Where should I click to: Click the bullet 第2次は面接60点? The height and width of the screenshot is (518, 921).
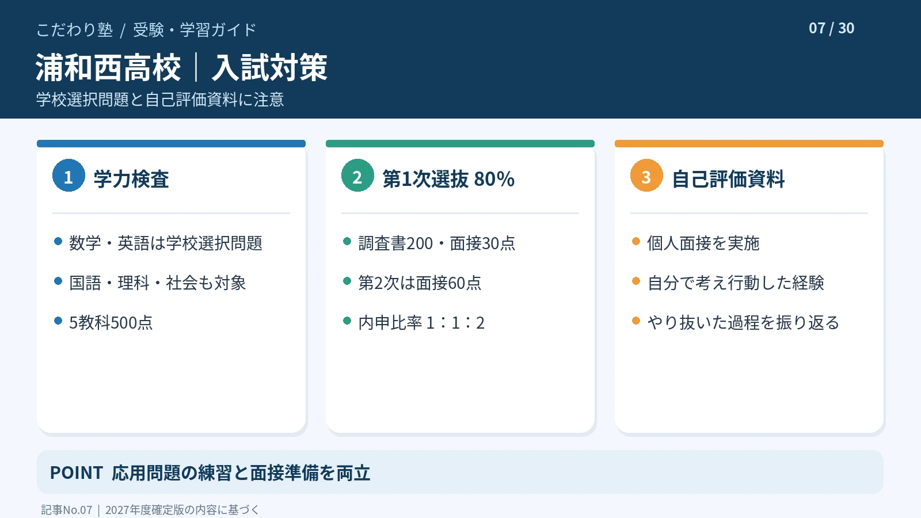point(420,283)
